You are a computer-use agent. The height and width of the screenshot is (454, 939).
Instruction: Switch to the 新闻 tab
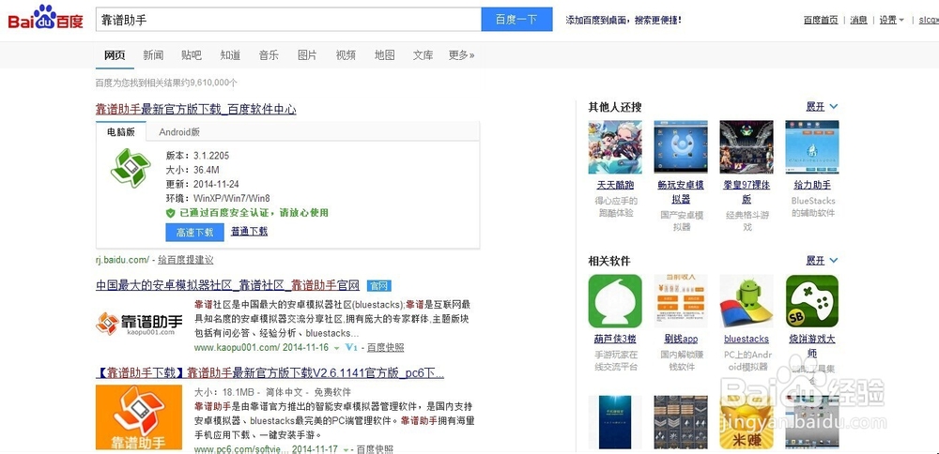pyautogui.click(x=153, y=55)
